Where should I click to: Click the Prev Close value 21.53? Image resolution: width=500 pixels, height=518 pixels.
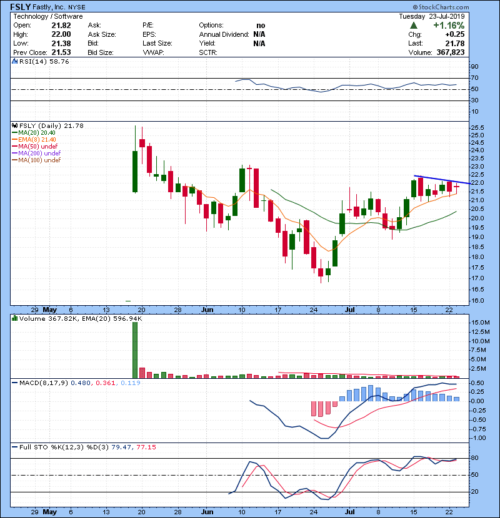(x=61, y=52)
